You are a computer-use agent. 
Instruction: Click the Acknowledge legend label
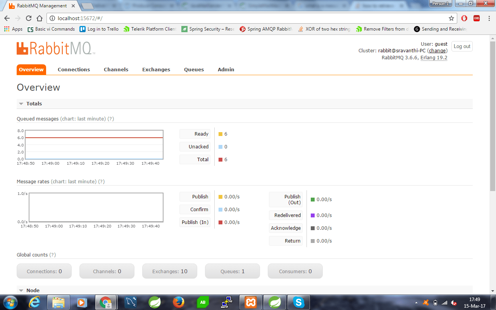[x=286, y=228]
